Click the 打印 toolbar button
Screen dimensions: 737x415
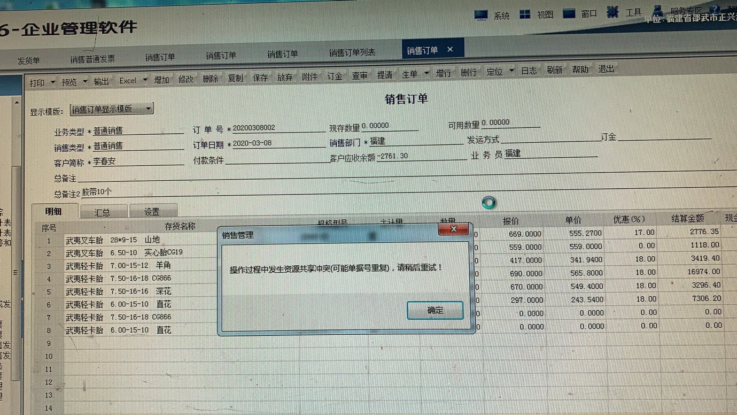click(37, 83)
